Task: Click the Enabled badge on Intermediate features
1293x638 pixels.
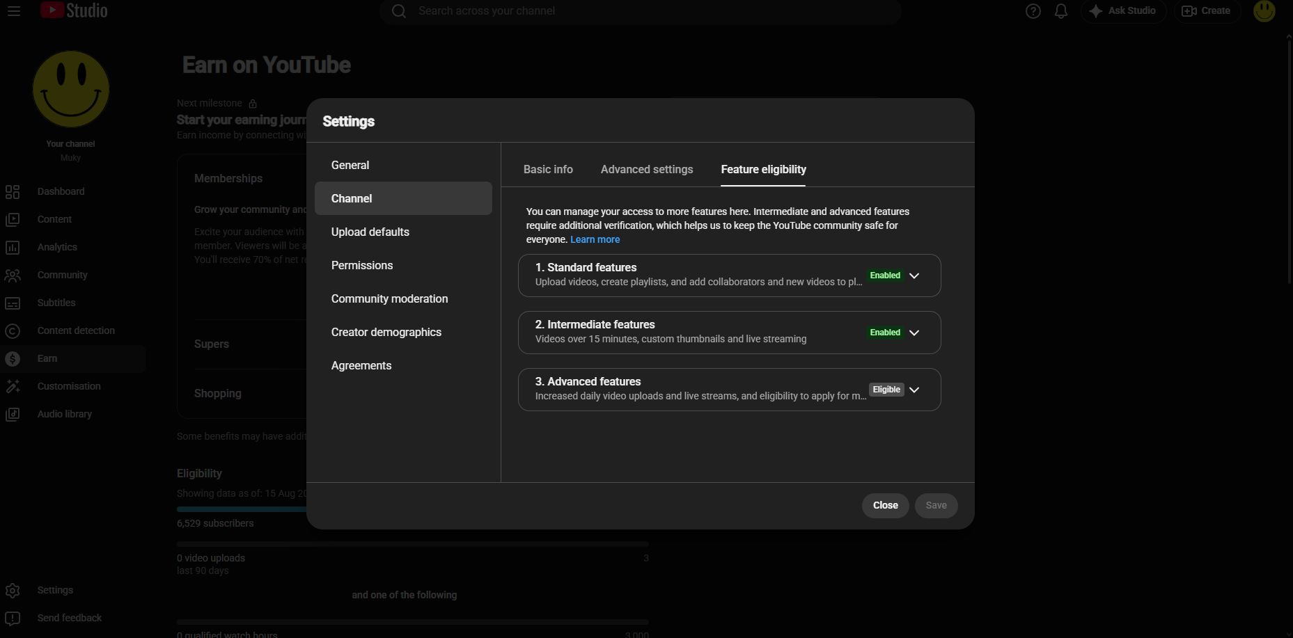Action: [885, 333]
